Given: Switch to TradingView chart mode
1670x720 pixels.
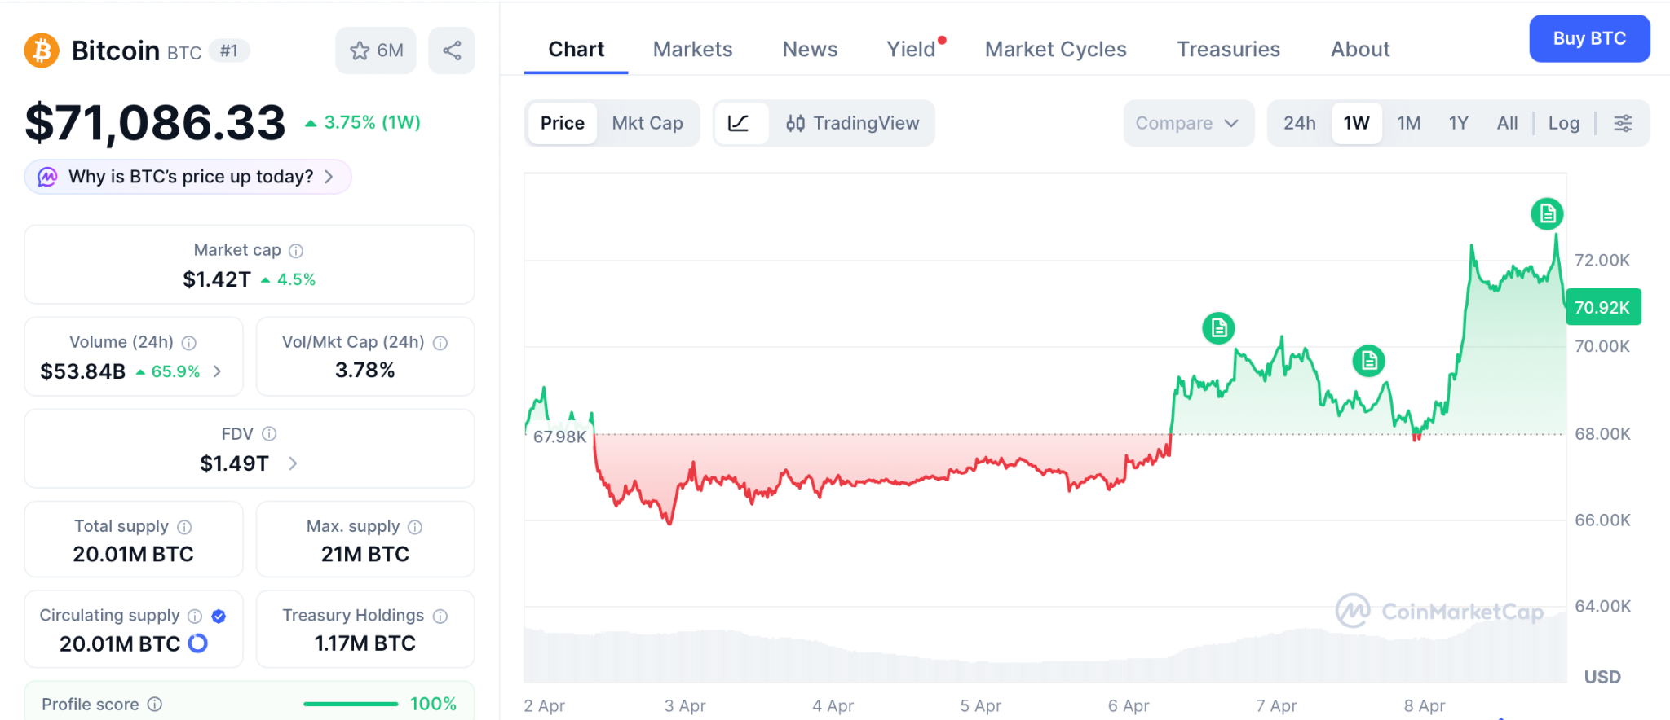Looking at the screenshot, I should point(852,123).
